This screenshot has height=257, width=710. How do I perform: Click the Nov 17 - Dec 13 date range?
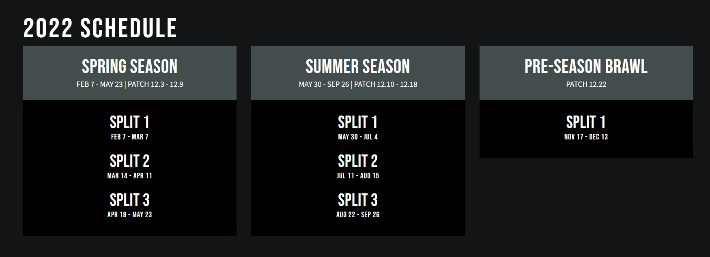586,137
